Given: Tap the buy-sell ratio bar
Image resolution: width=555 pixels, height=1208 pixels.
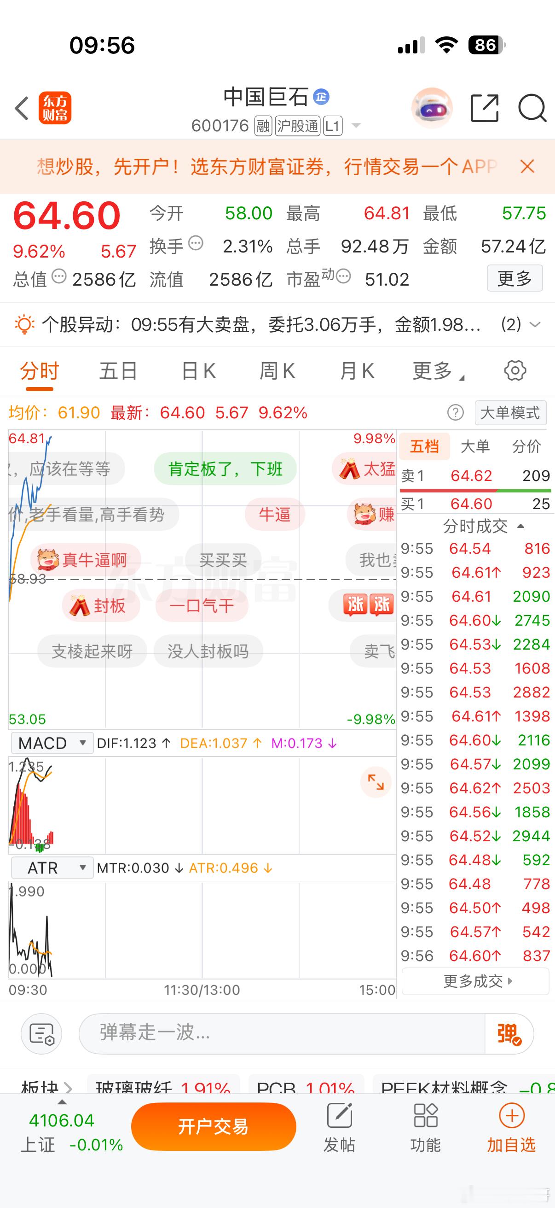Looking at the screenshot, I should (475, 490).
